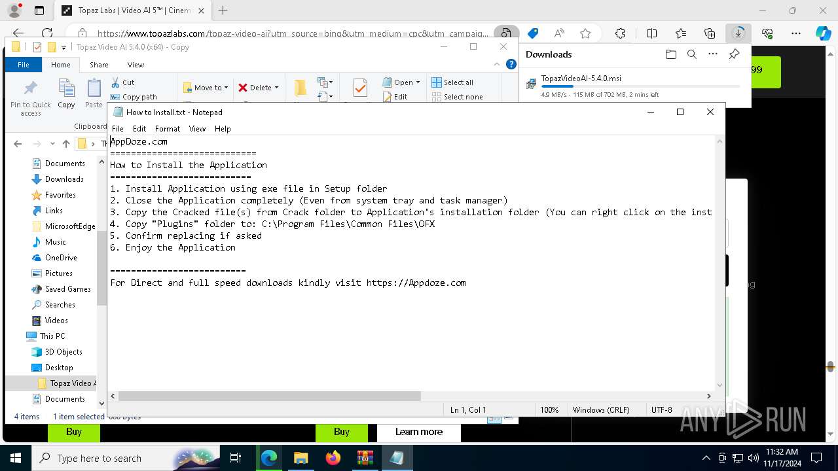838x471 pixels.
Task: Switch to Share tab in File Explorer
Action: (99, 65)
